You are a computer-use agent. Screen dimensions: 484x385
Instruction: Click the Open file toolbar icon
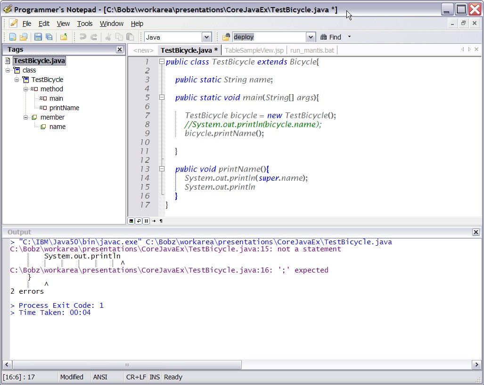coord(24,37)
